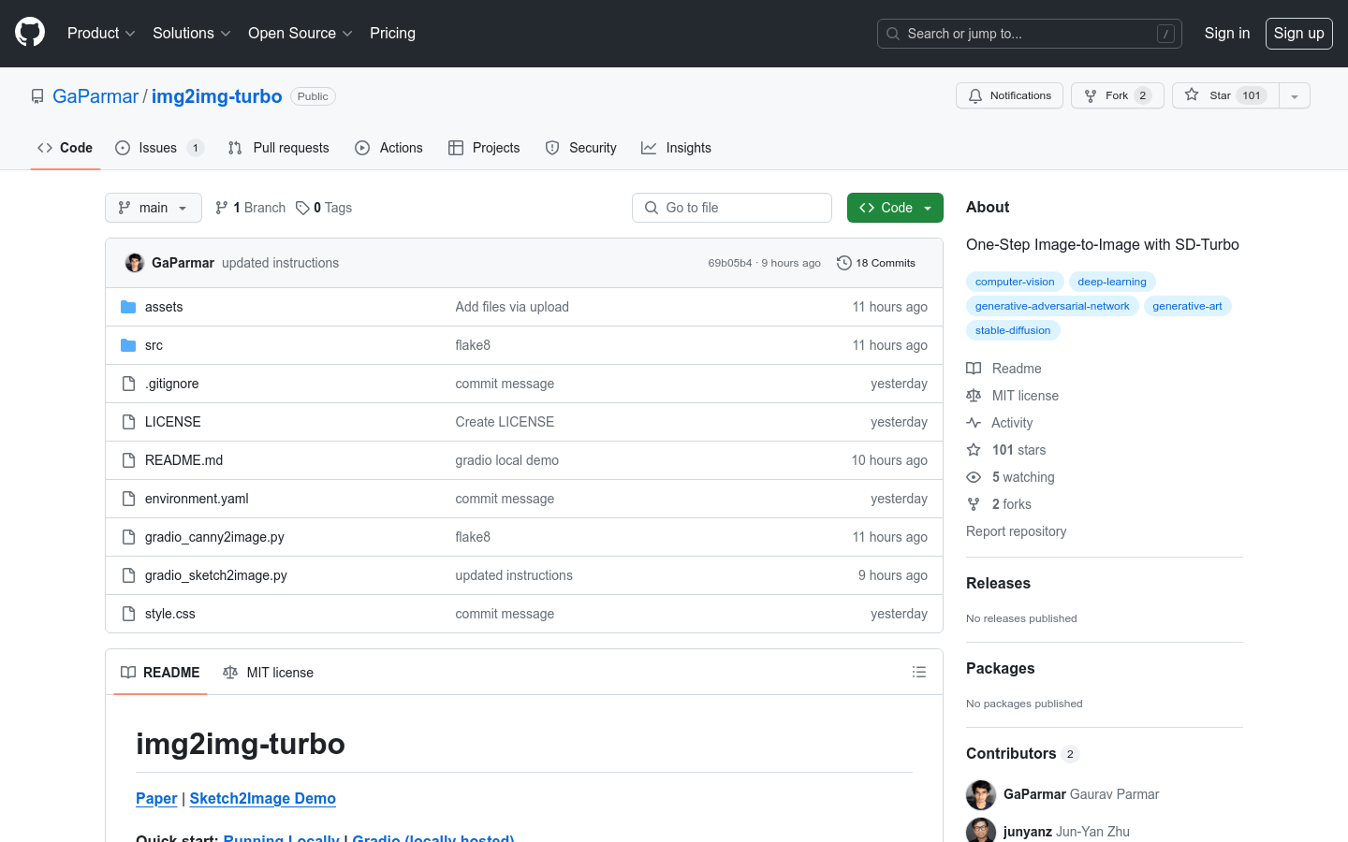Expand the star lists dropdown arrow
The width and height of the screenshot is (1348, 842).
[x=1295, y=95]
